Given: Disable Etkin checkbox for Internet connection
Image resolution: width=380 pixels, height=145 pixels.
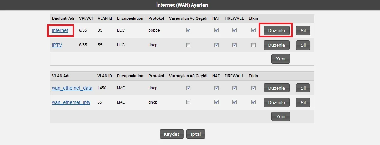Looking at the screenshot, I should (253, 30).
